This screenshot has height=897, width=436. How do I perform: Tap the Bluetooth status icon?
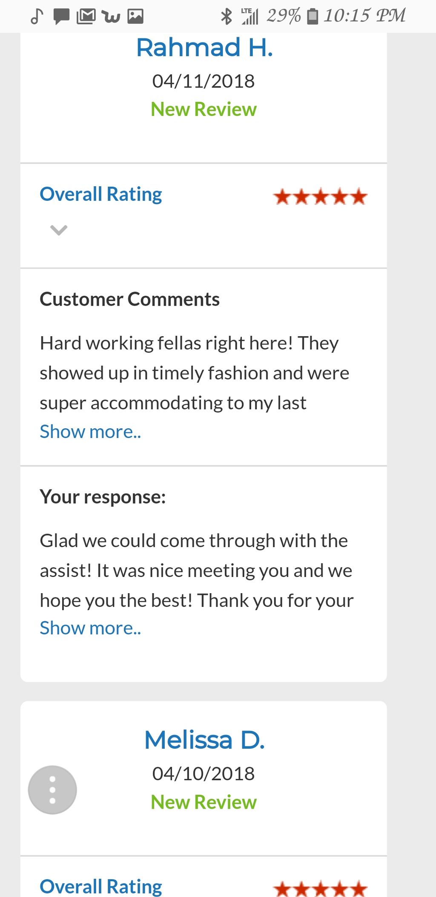[x=226, y=16]
